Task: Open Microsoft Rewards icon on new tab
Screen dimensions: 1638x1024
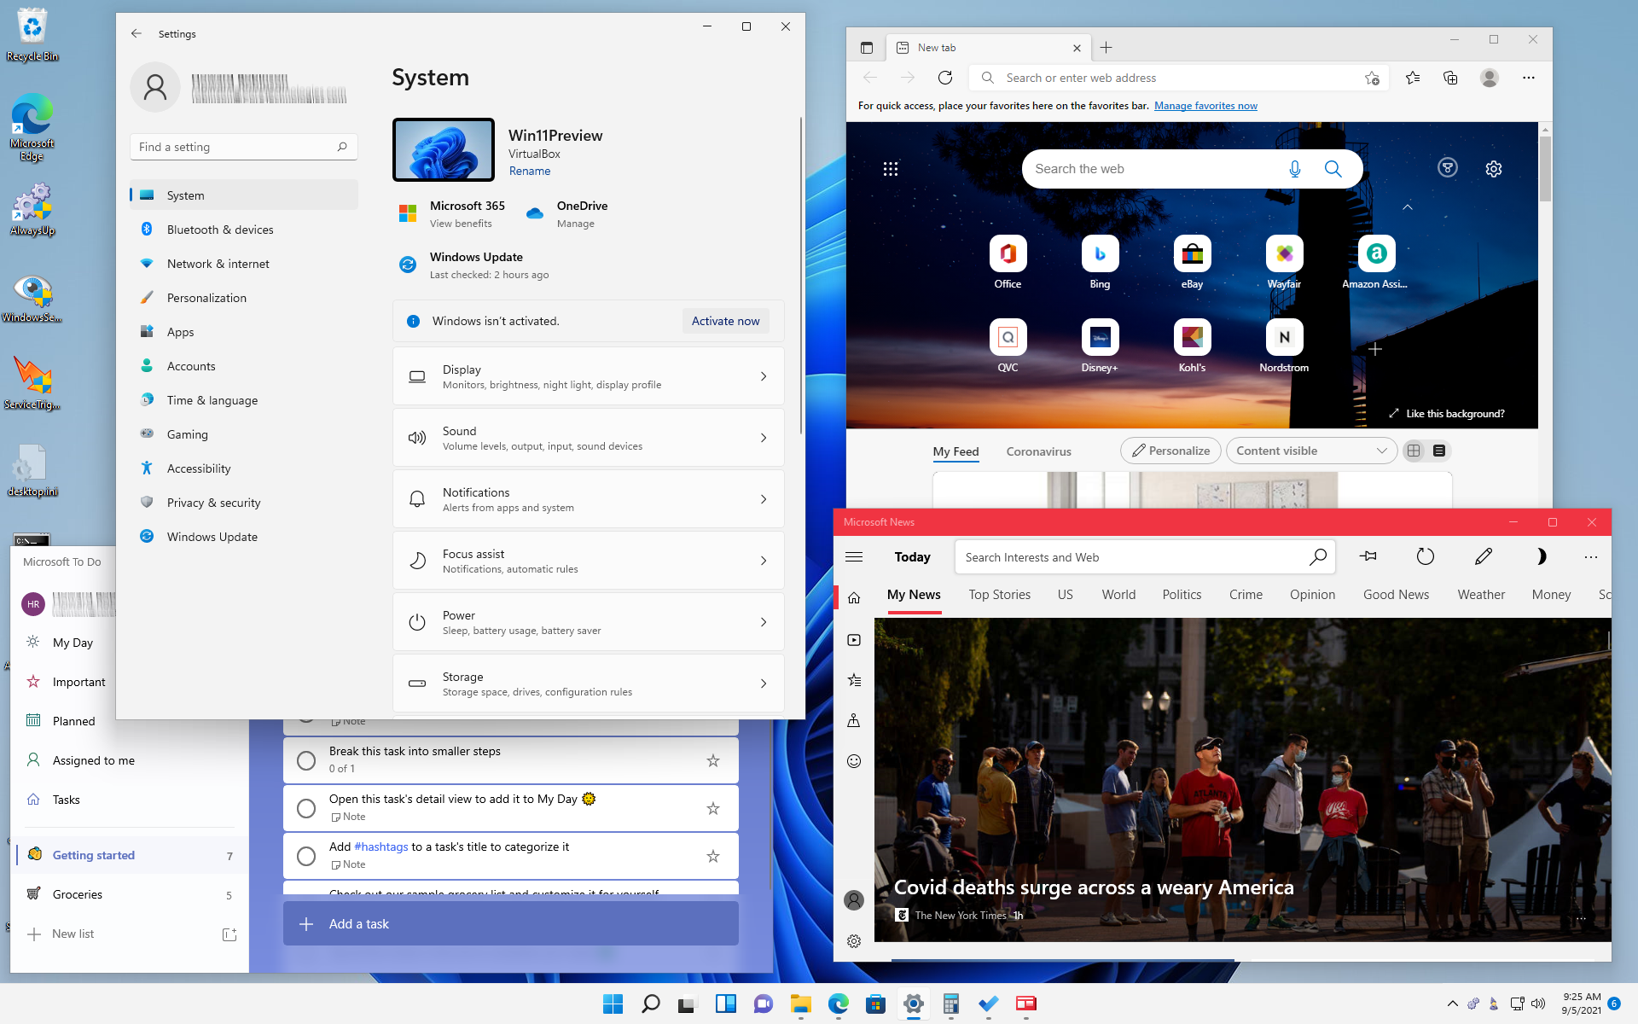Action: [x=1448, y=168]
